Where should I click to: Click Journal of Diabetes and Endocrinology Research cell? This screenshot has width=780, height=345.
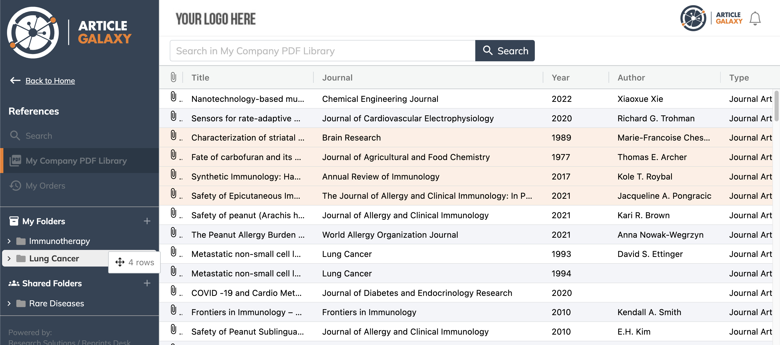[x=417, y=293]
